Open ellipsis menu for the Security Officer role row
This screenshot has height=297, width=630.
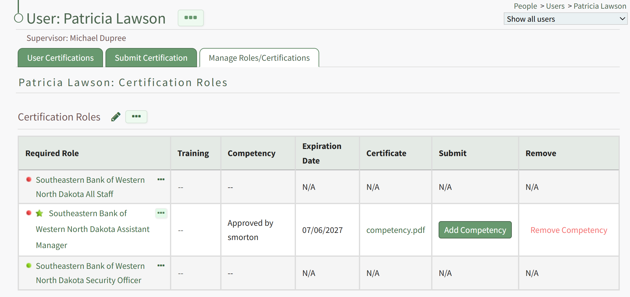click(161, 266)
